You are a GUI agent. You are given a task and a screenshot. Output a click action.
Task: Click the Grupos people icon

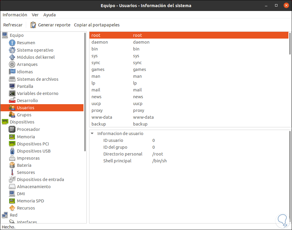point(12,115)
